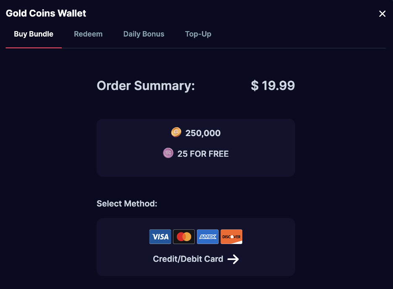The height and width of the screenshot is (289, 393).
Task: Click the Order Summary heading
Action: point(146,86)
